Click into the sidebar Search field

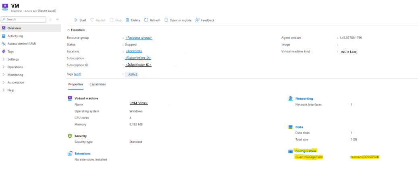[23, 19]
